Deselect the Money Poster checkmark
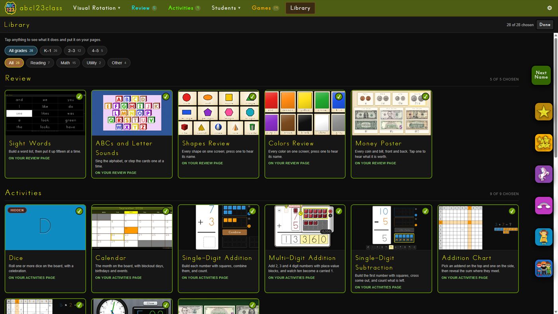Viewport: 558px width, 314px height. click(x=425, y=96)
